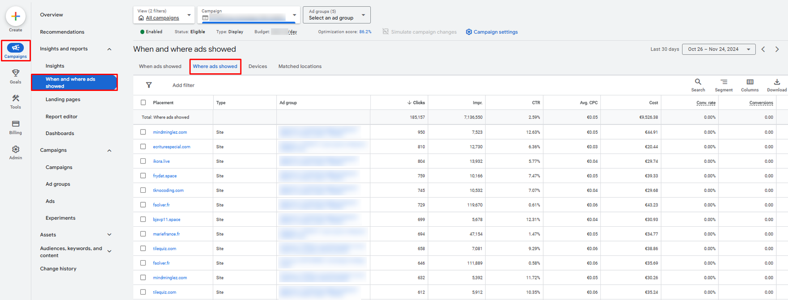Click the Create plus button

16,16
